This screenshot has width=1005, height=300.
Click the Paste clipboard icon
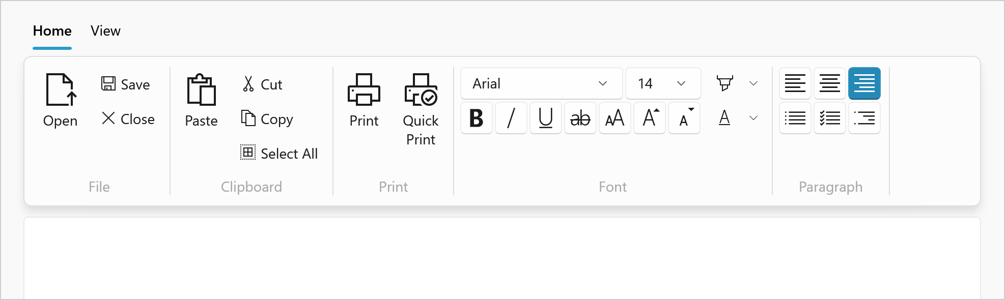201,90
